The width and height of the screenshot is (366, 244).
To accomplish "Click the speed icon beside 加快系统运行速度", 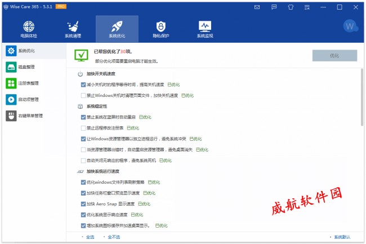I will click(x=80, y=172).
